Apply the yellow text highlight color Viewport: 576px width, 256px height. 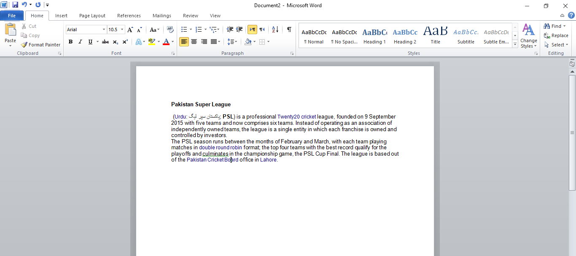pyautogui.click(x=152, y=42)
